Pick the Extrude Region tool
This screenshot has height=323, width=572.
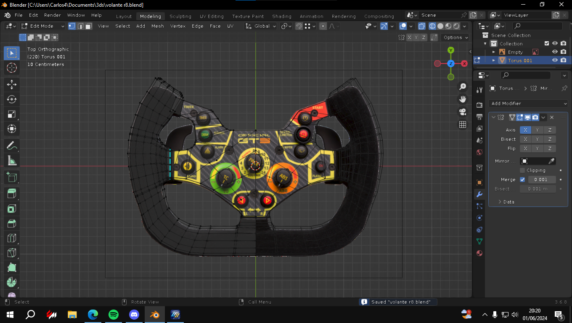pyautogui.click(x=12, y=194)
